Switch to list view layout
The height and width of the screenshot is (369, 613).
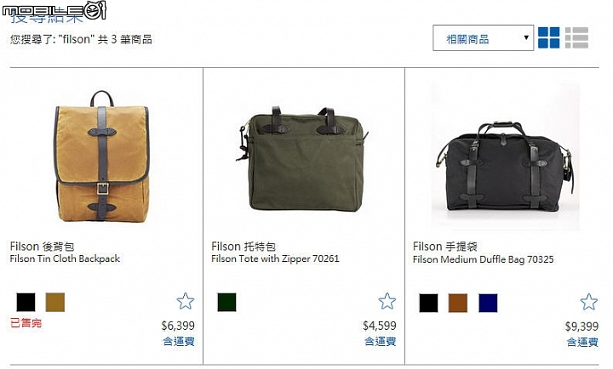(576, 38)
